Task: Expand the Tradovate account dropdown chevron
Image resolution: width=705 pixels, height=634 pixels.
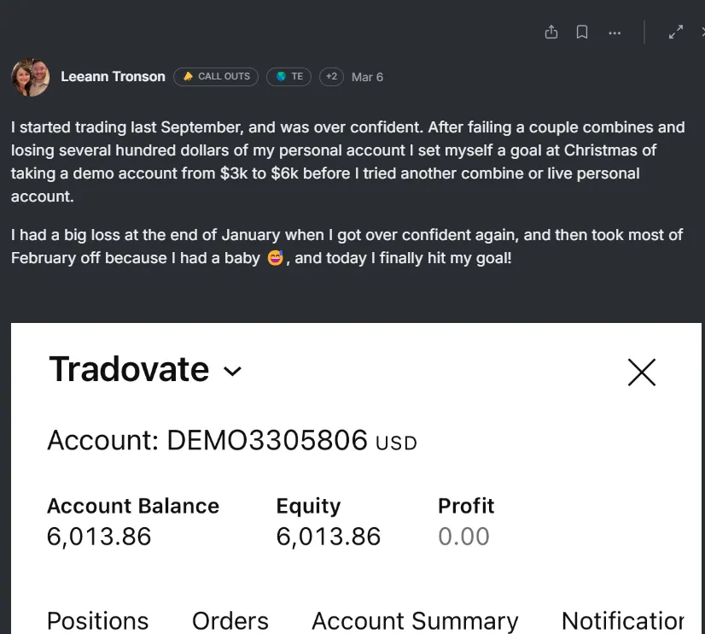Action: tap(232, 371)
